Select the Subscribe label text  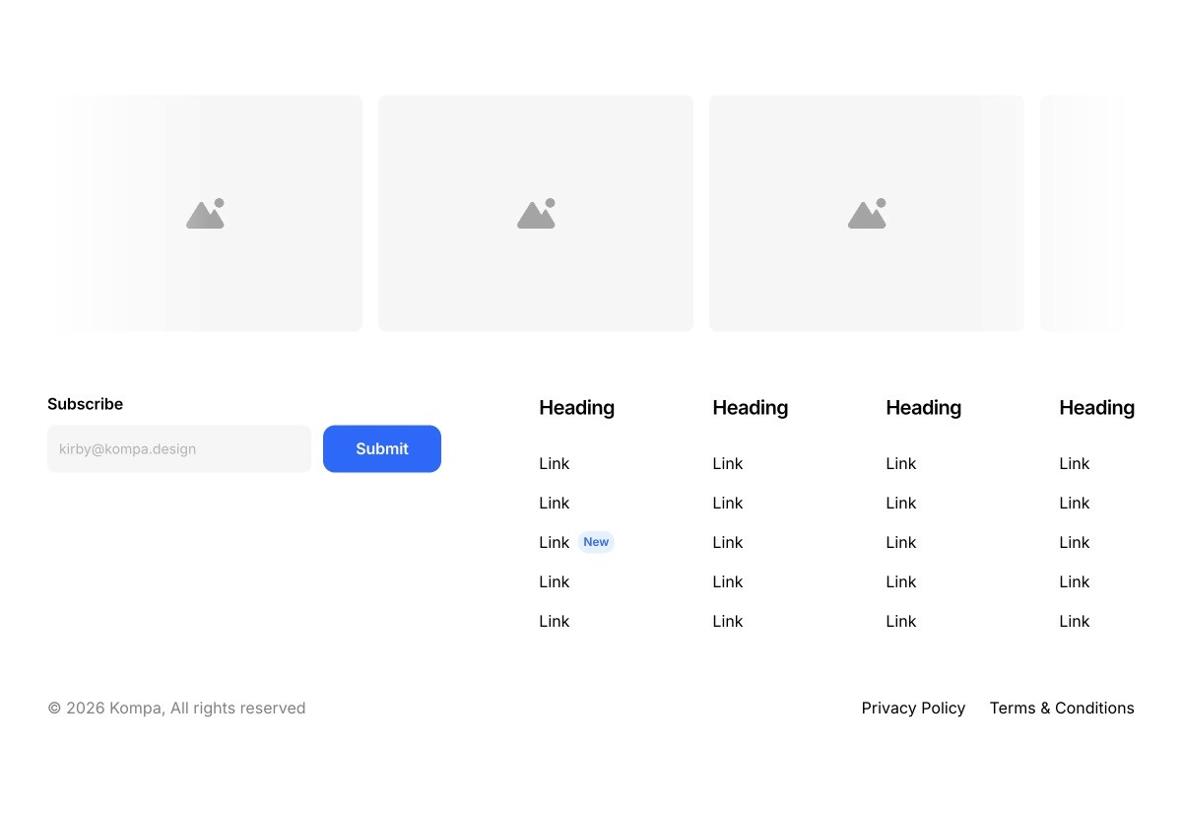(85, 404)
